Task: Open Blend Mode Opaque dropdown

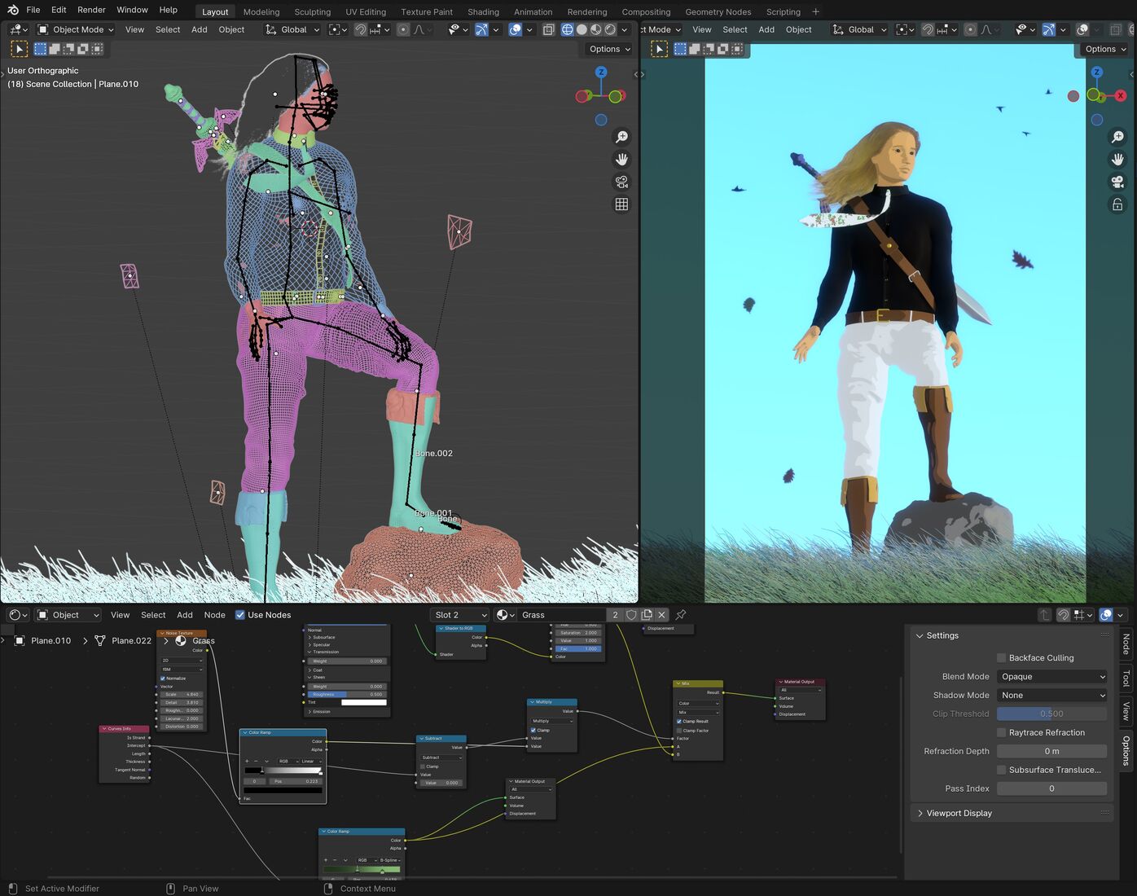Action: (1051, 677)
